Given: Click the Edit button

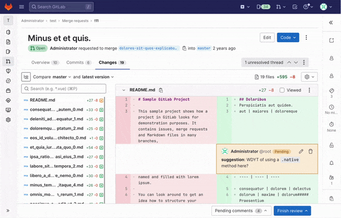Looking at the screenshot, I should [x=267, y=37].
